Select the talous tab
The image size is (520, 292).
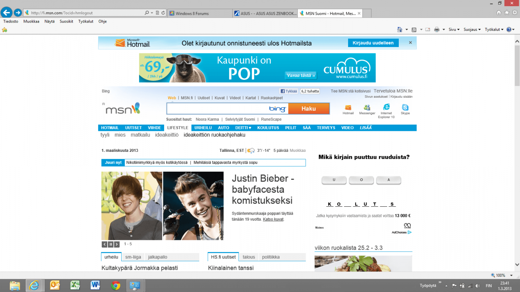pyautogui.click(x=249, y=257)
